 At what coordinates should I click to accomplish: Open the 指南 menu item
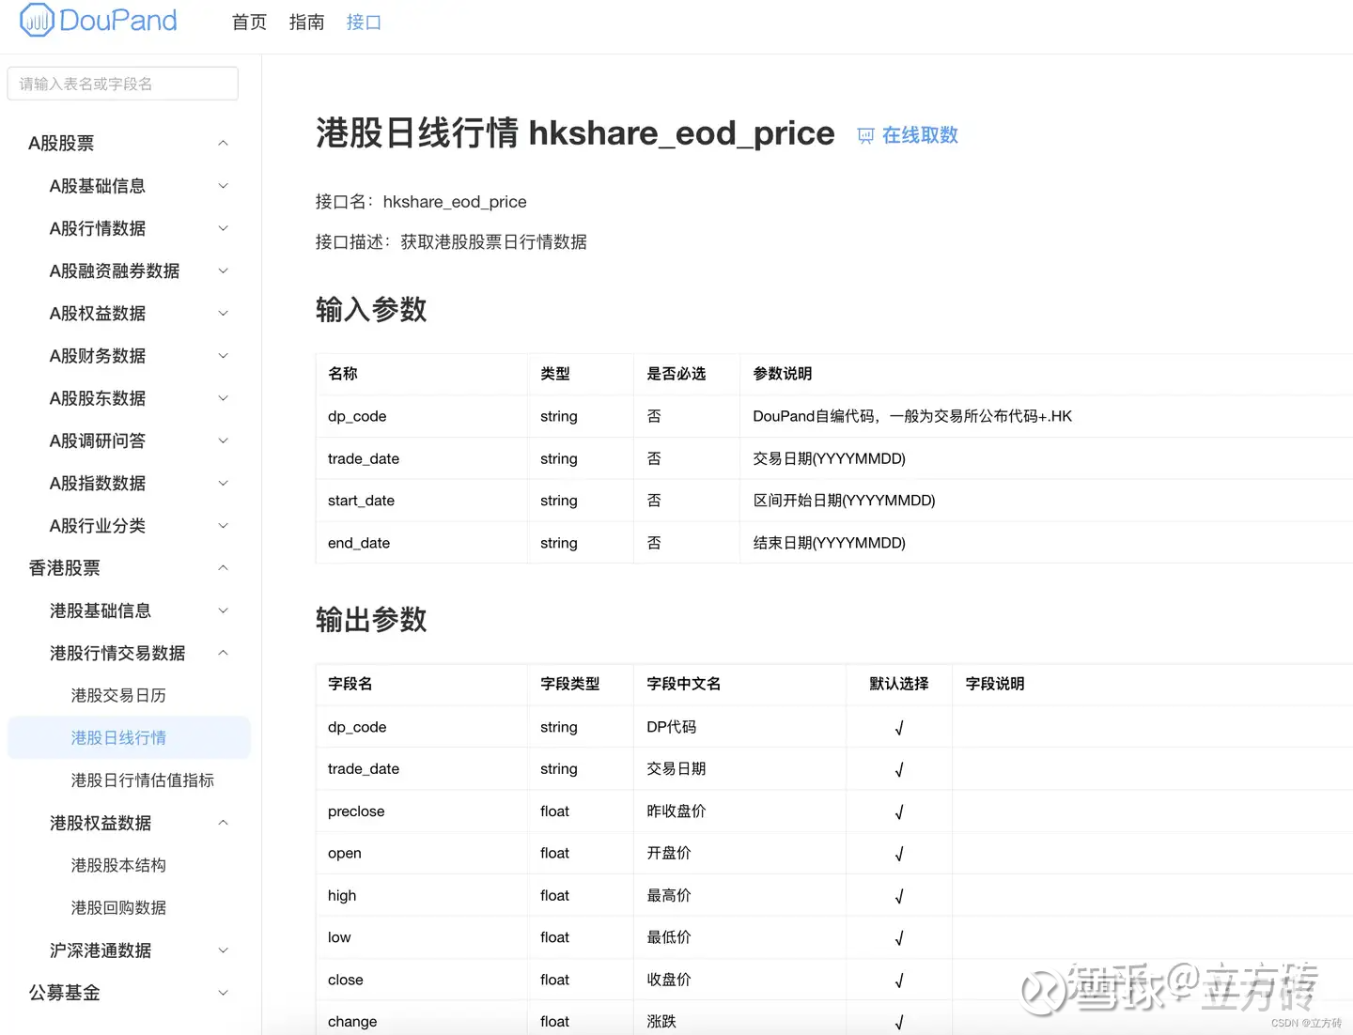[306, 22]
